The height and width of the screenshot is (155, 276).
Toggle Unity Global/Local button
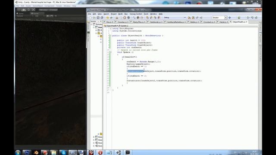click(53, 10)
